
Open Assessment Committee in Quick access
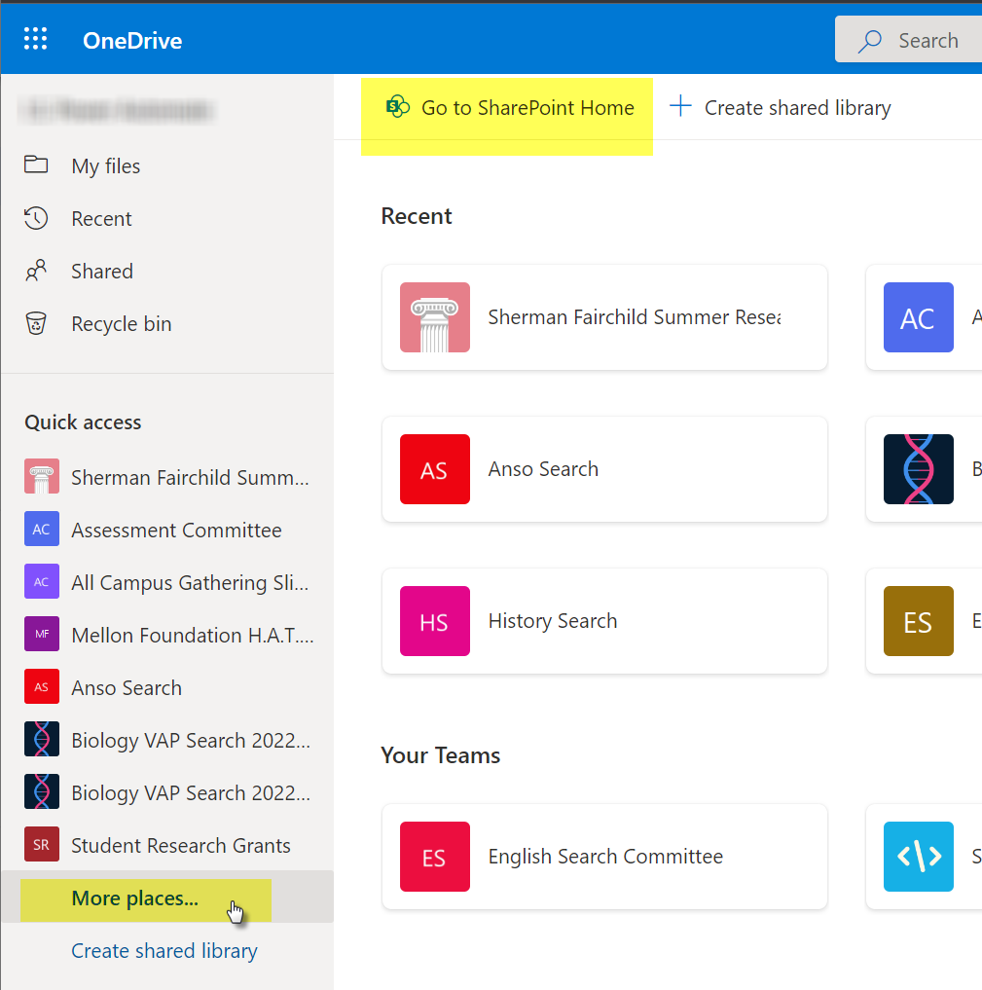click(x=167, y=530)
